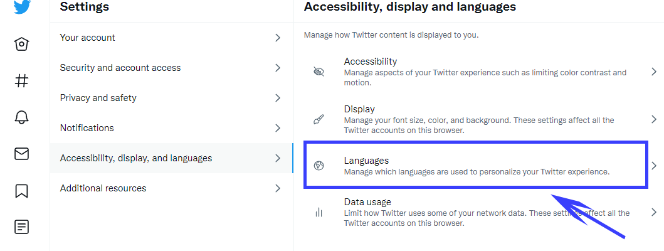Open the Display settings chevron
Image resolution: width=664 pixels, height=251 pixels.
[x=653, y=119]
